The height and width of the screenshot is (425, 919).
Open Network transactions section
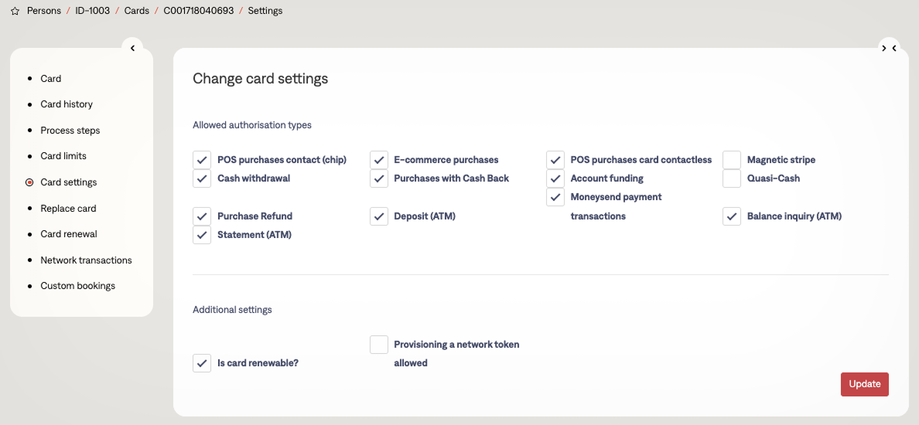coord(86,260)
